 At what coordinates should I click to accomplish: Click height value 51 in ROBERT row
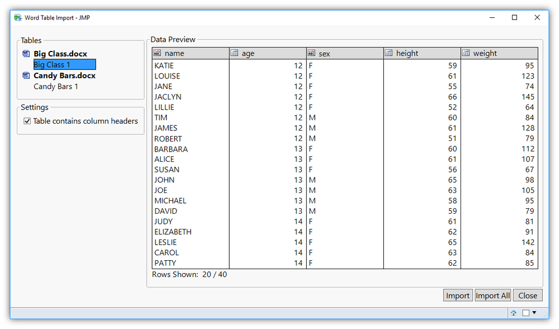453,138
